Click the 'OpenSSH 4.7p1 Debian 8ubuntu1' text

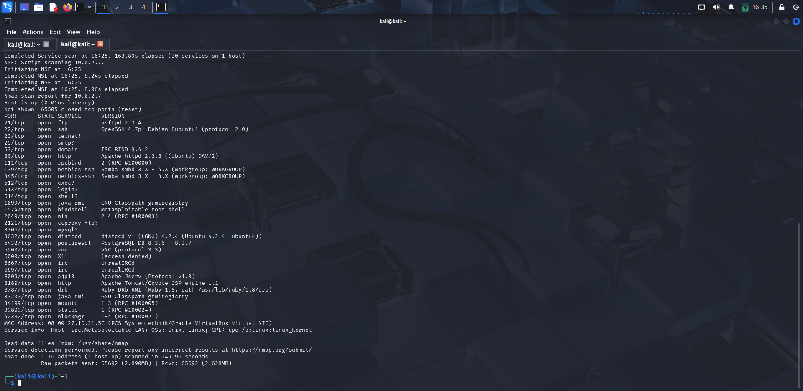pos(150,129)
